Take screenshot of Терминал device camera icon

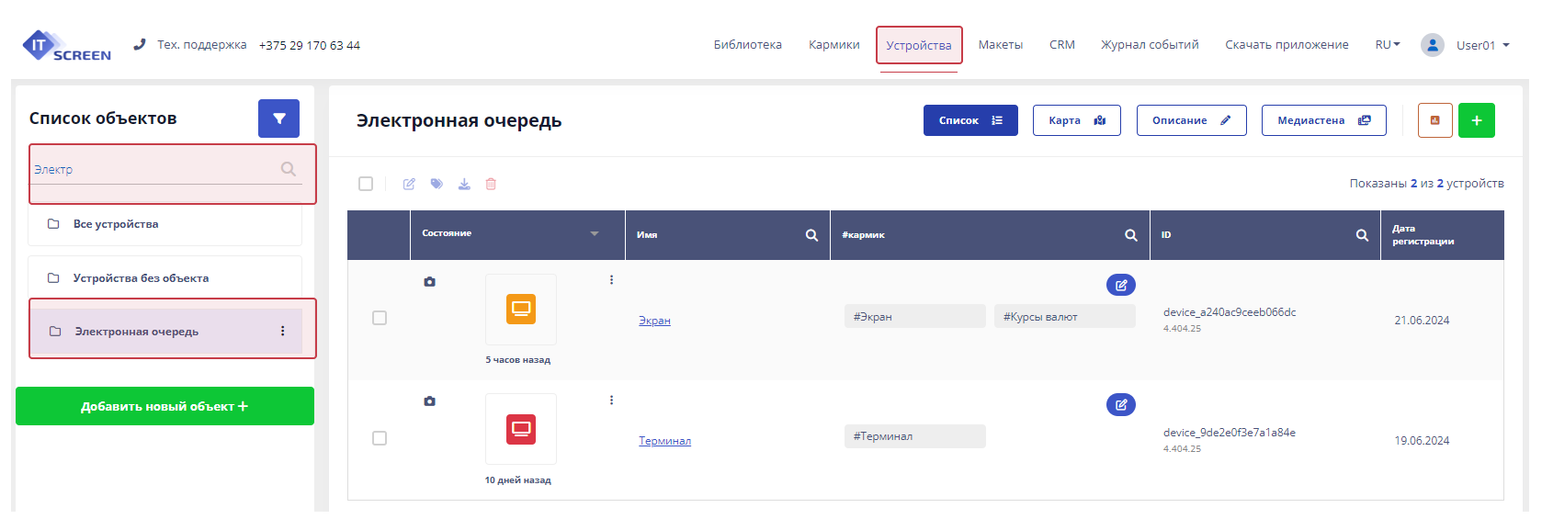(429, 401)
